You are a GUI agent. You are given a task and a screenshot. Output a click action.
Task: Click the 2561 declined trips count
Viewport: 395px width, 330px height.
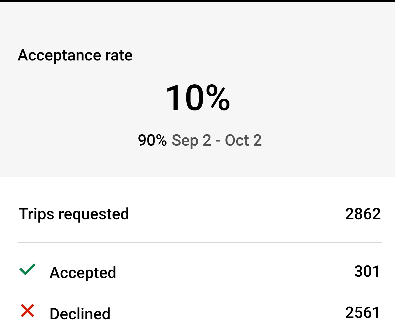(363, 313)
